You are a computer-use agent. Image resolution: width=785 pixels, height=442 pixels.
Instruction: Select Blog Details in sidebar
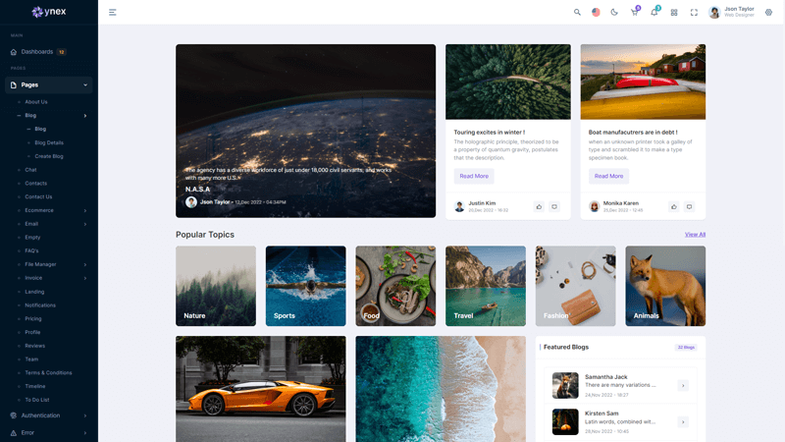[49, 142]
